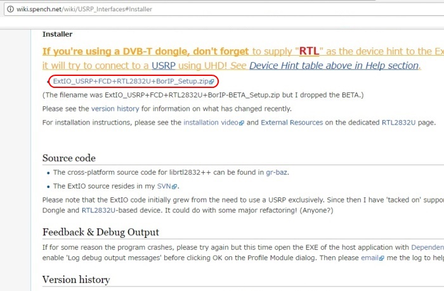This screenshot has width=444, height=291.
Task: Click the site info icon in address bar
Action: pyautogui.click(x=10, y=9)
